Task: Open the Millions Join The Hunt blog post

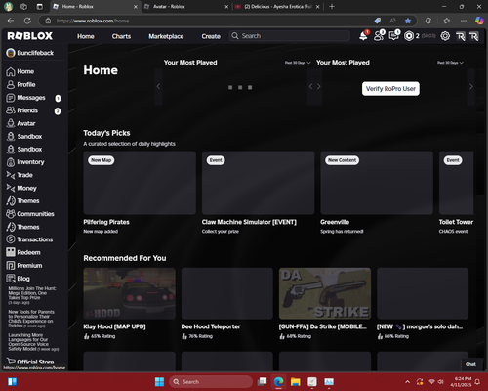Action: coord(32,295)
